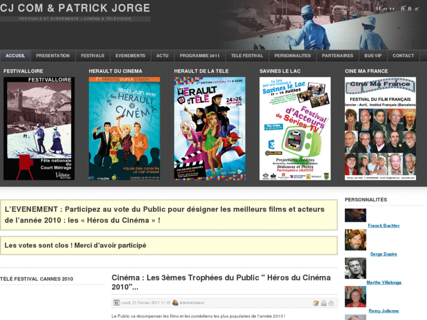Viewport: 427px width, 320px height.
Task: Click the inward-pointing arrows width icon
Action: 392,9
